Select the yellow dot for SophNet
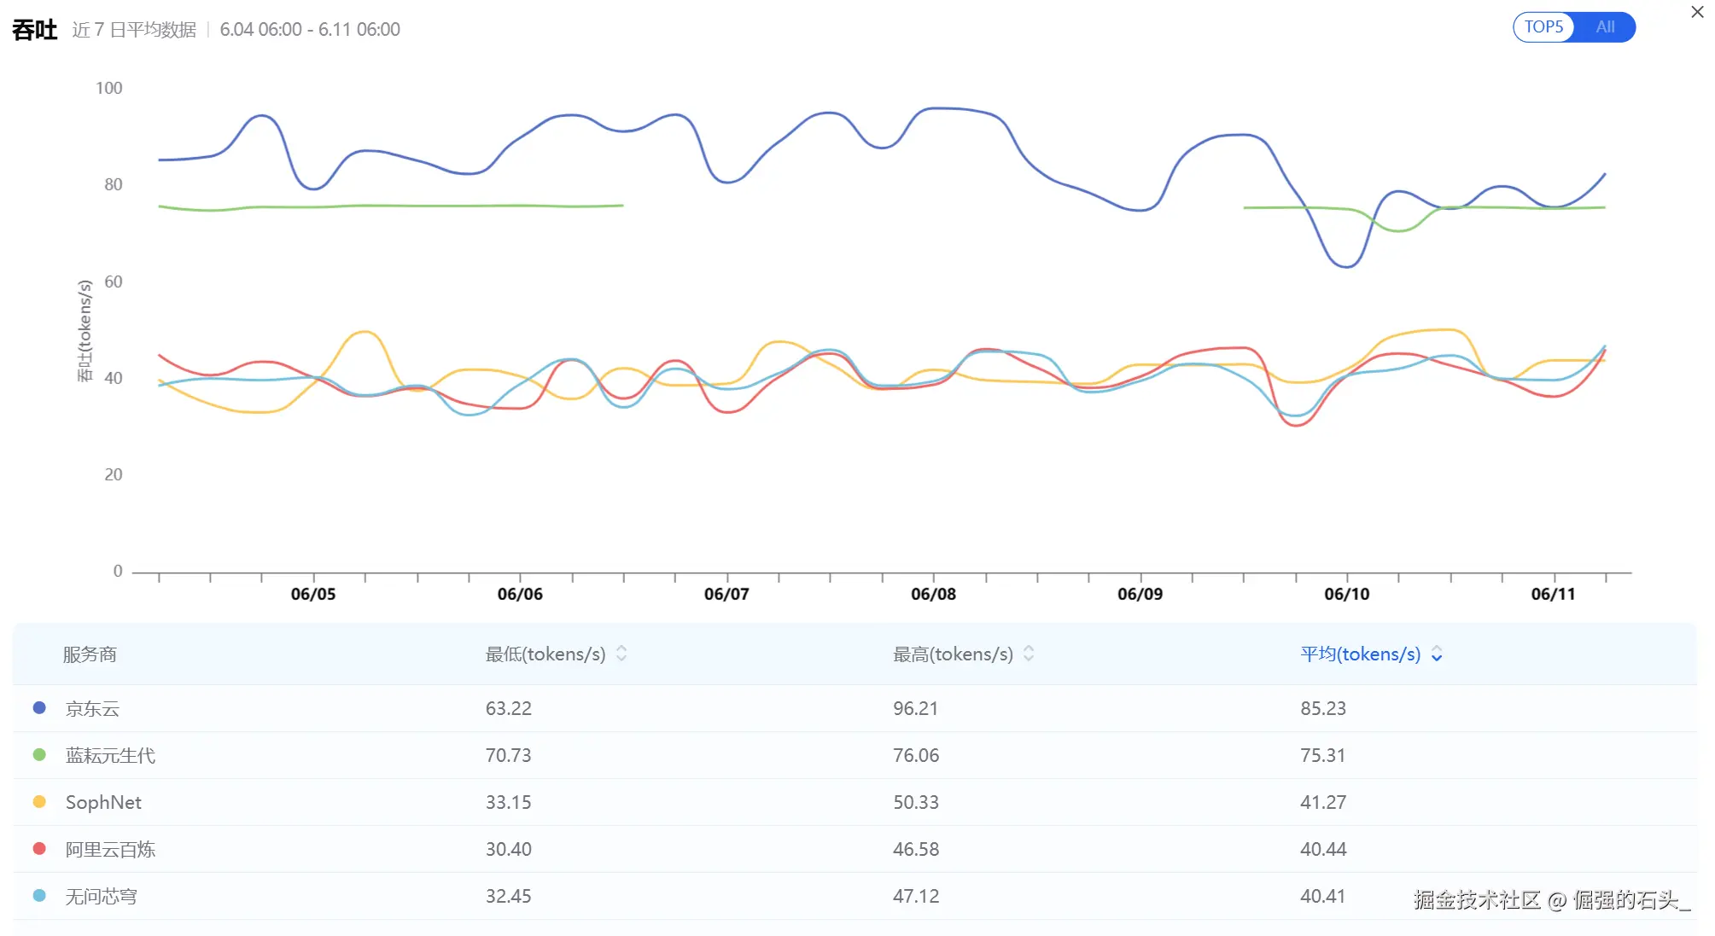 point(39,802)
